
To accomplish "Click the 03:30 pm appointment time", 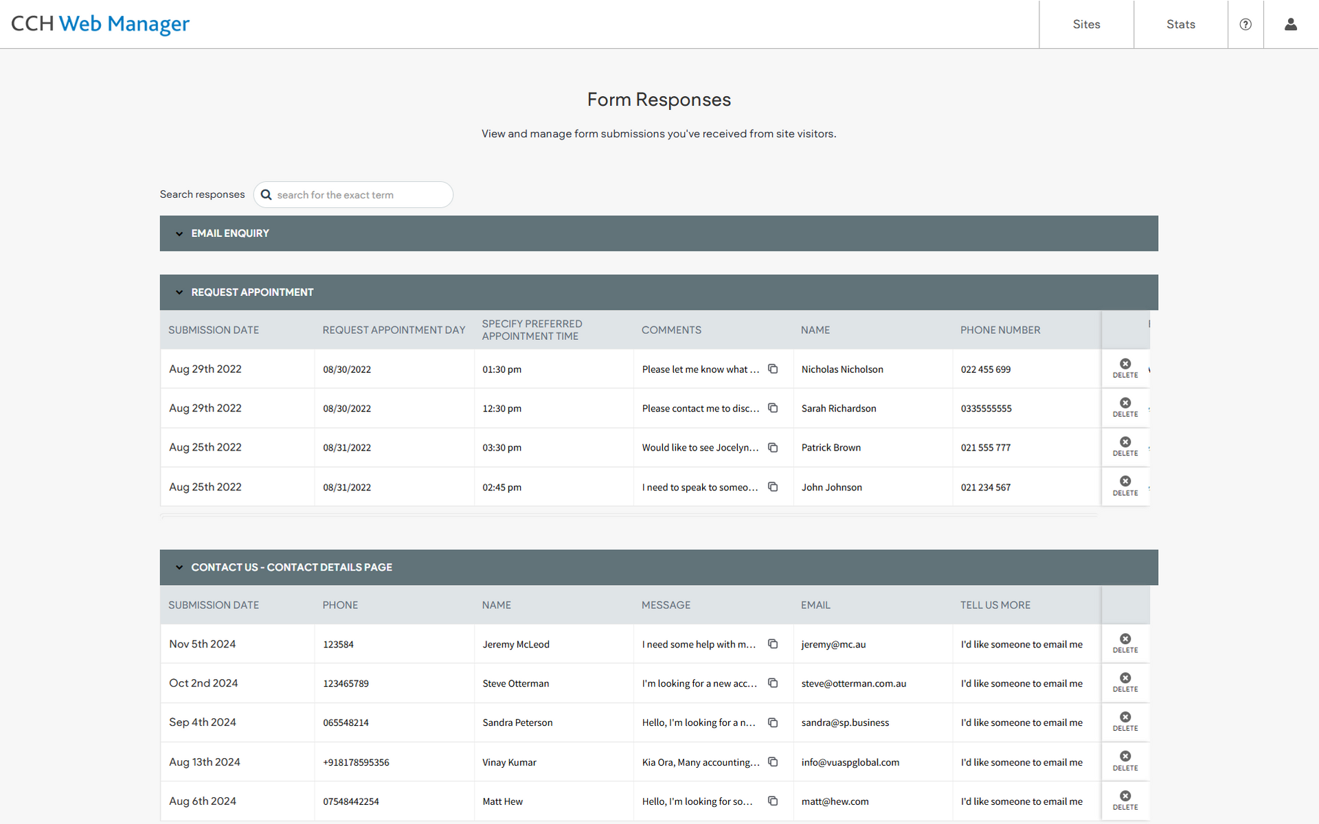I will (x=501, y=448).
